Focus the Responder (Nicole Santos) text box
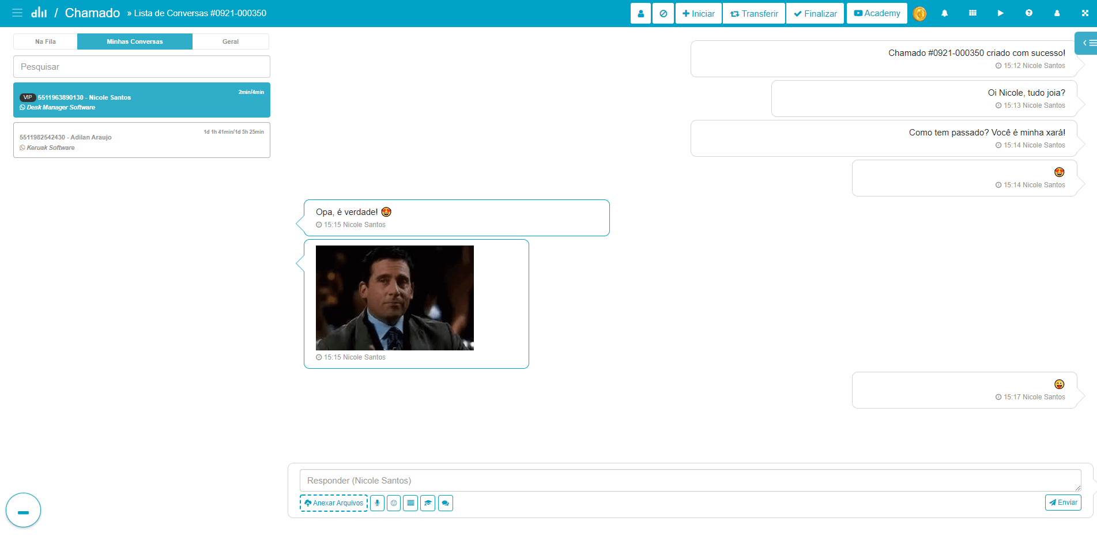This screenshot has height=540, width=1097. [x=690, y=481]
